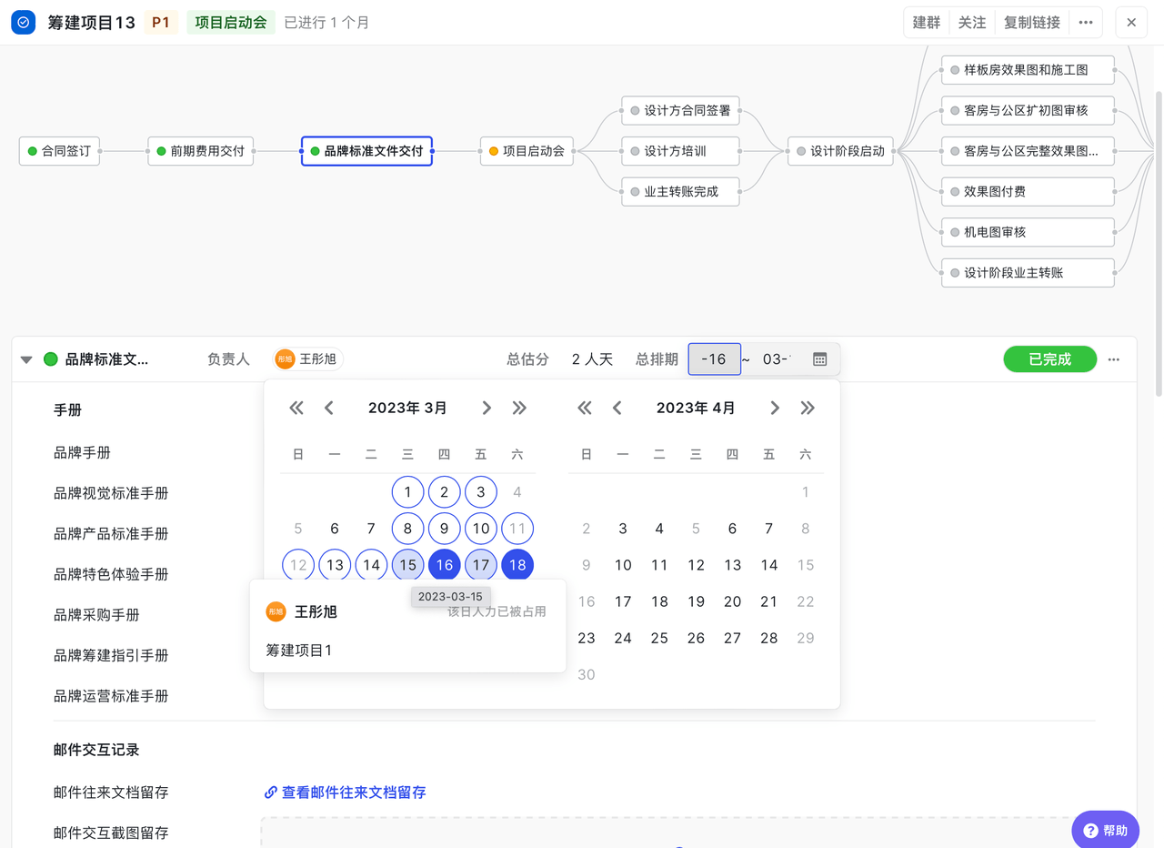Pick March 9 in the calendar
Image resolution: width=1164 pixels, height=848 pixels.
coord(445,529)
